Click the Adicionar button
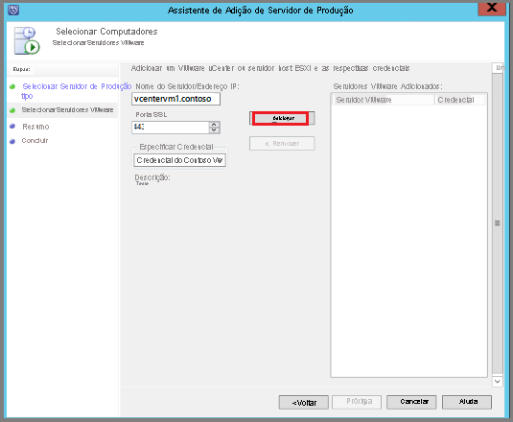The width and height of the screenshot is (513, 422). tap(282, 118)
